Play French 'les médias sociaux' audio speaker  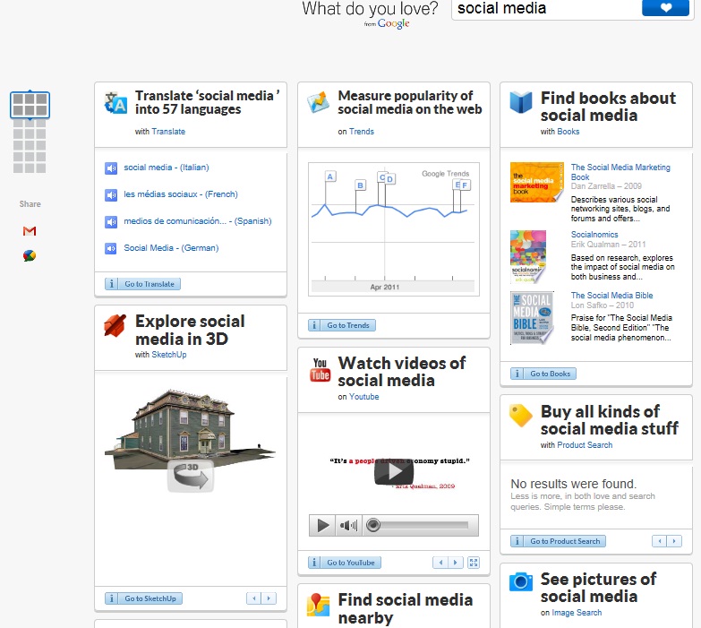111,195
